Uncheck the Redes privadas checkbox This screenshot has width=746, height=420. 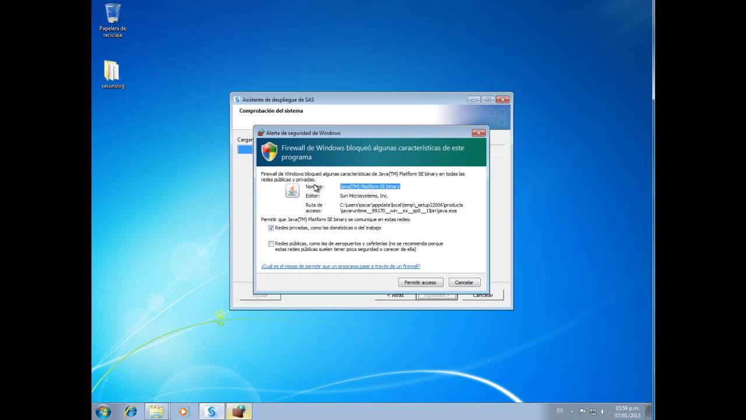tap(271, 228)
